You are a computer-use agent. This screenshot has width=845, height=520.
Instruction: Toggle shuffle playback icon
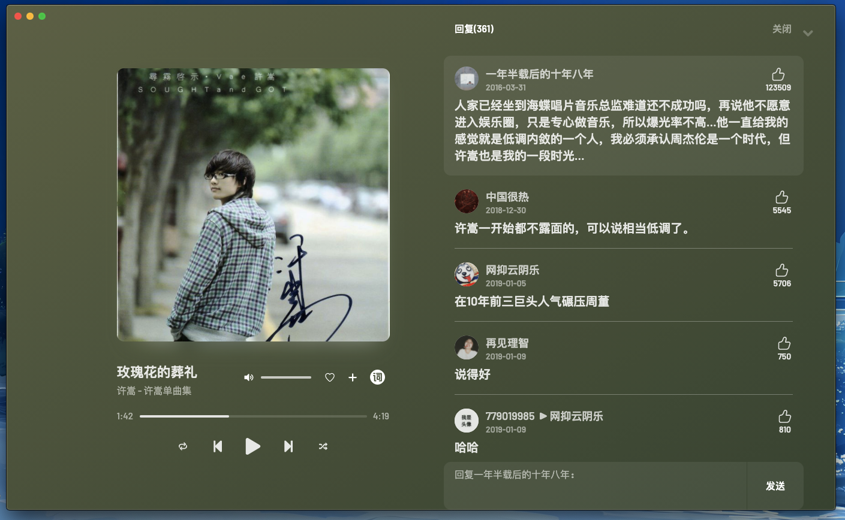point(323,446)
